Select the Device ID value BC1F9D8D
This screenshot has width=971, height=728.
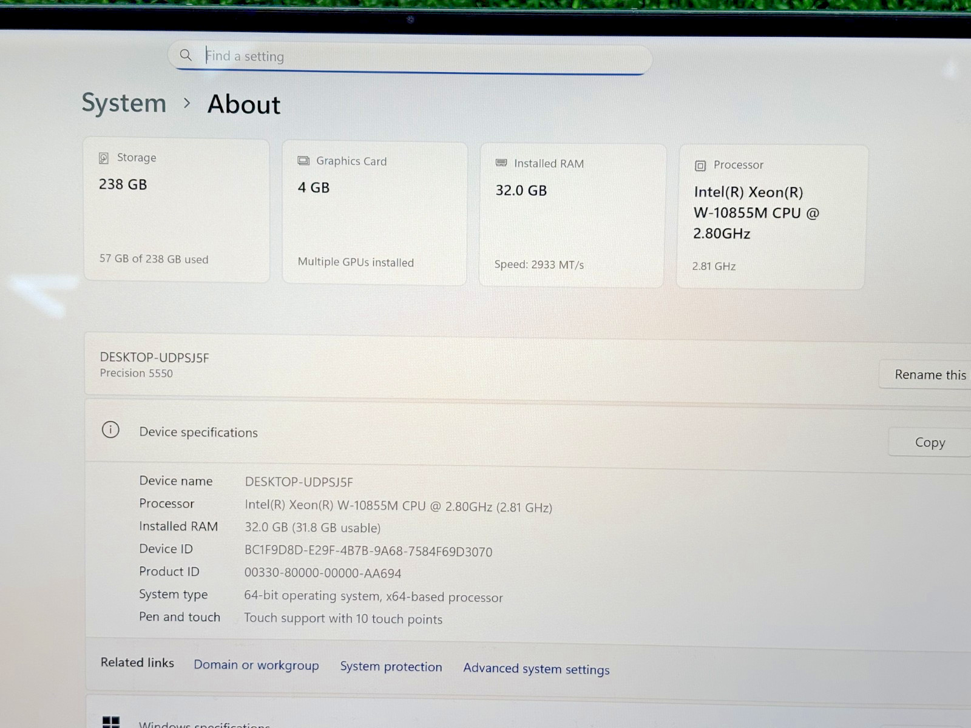368,551
